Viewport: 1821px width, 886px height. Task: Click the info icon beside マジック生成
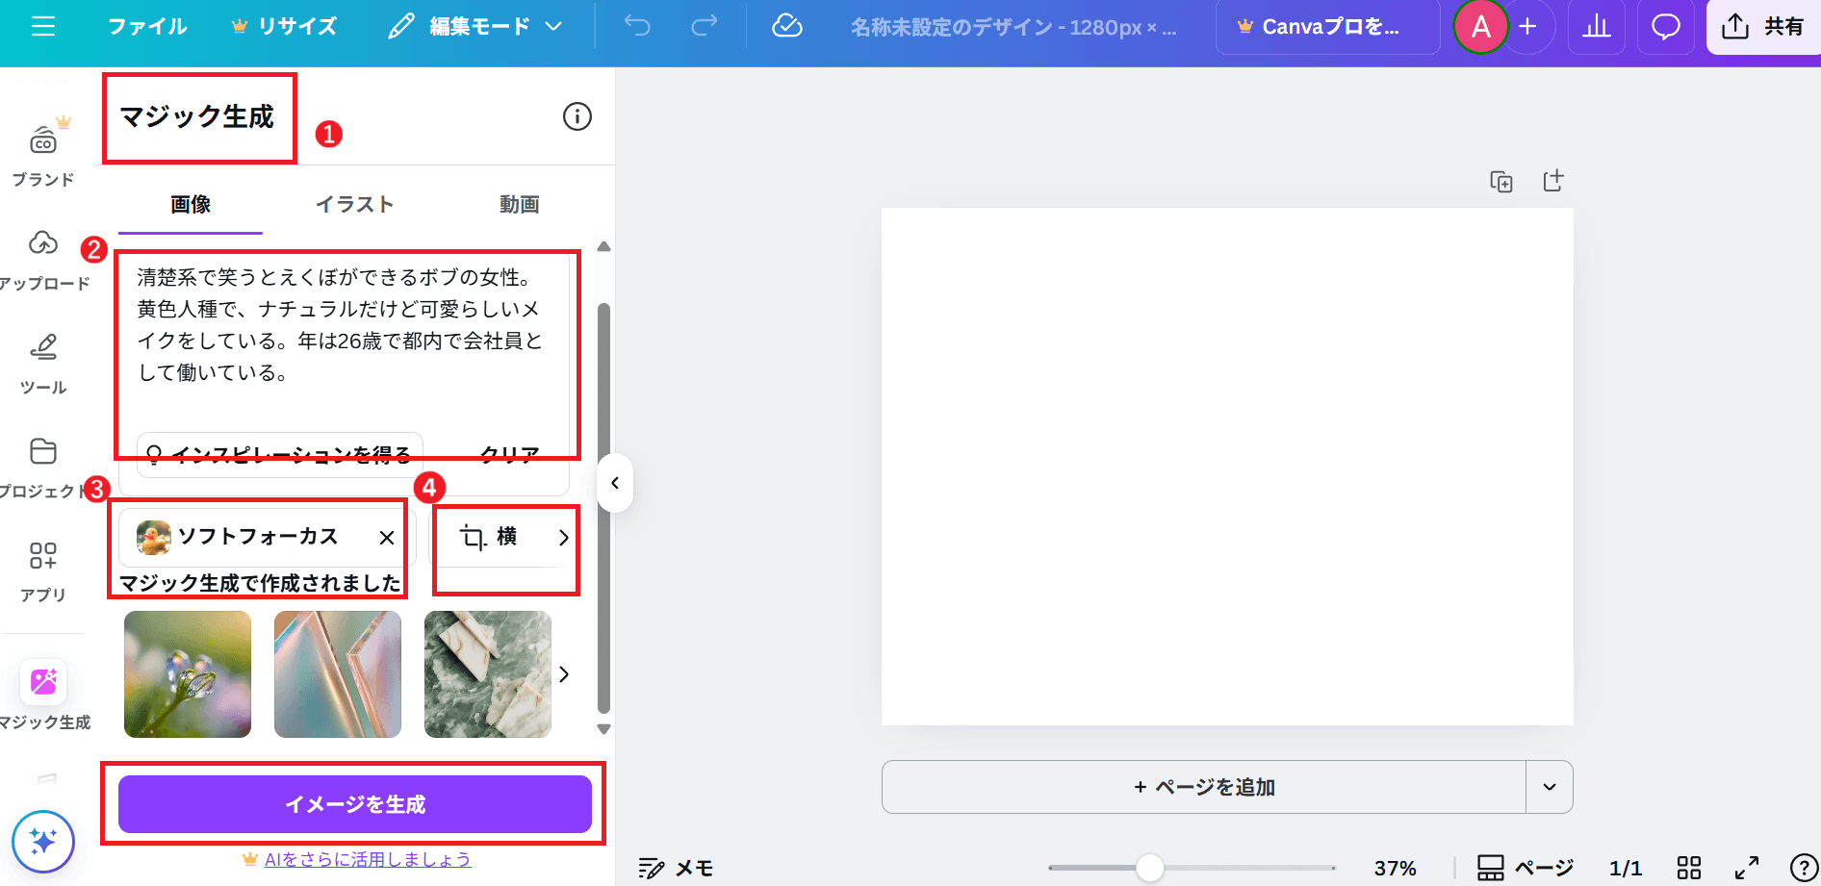(577, 116)
